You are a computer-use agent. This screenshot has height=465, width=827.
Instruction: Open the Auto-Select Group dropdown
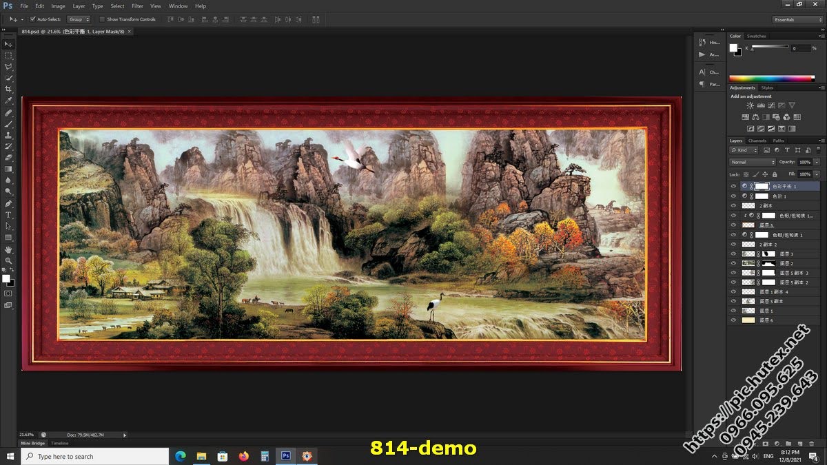point(79,19)
